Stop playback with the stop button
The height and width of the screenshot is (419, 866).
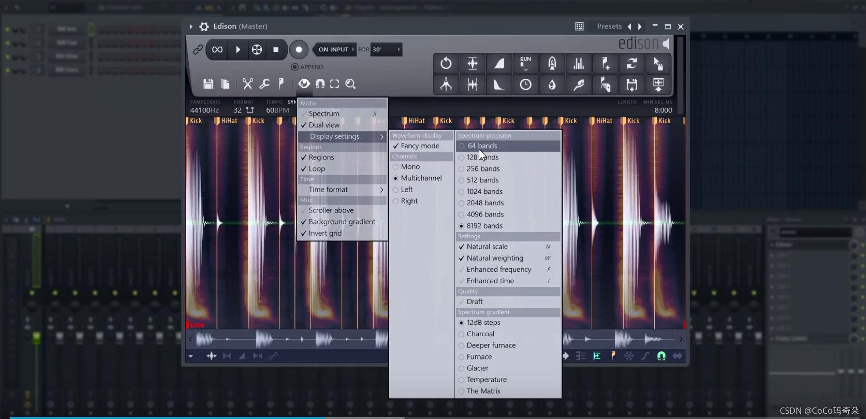pyautogui.click(x=276, y=49)
